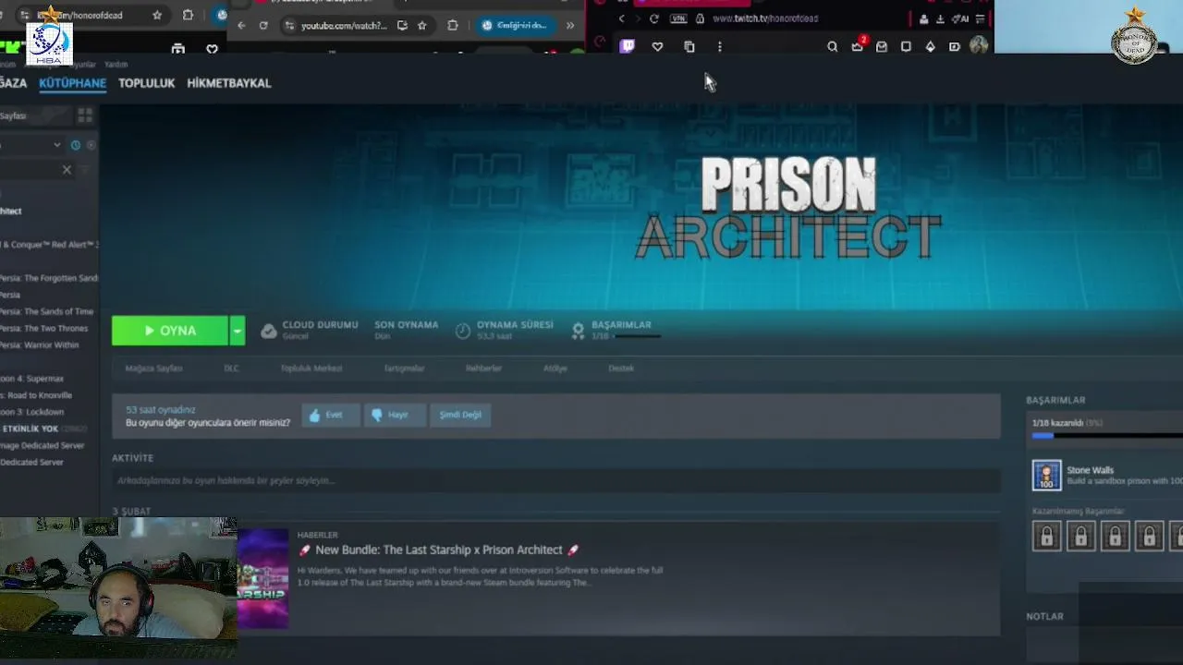Open the DLC page link
The height and width of the screenshot is (665, 1183).
231,369
